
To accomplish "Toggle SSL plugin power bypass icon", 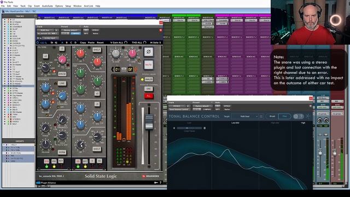I will [x=38, y=43].
